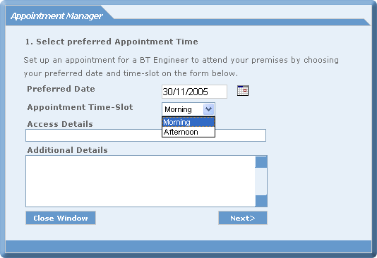Click into the Additional Details text area
377x258 pixels.
click(x=140, y=181)
